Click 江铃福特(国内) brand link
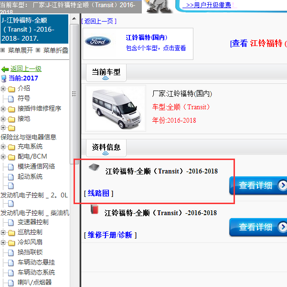 147,37
